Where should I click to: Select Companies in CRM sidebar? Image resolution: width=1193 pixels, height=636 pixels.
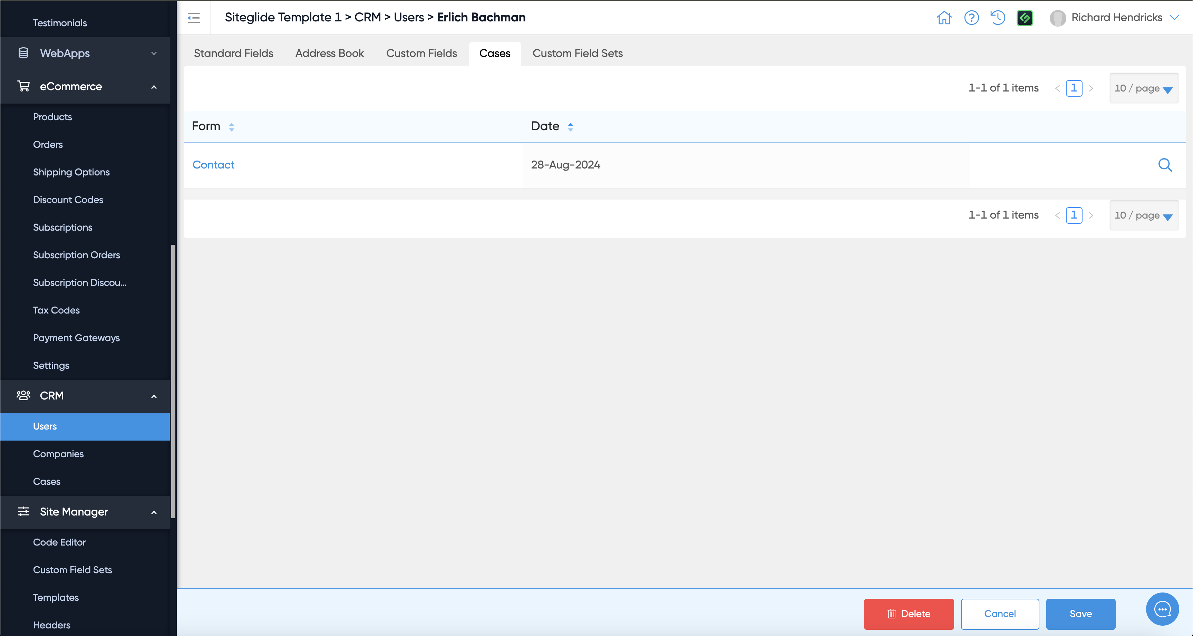tap(58, 453)
